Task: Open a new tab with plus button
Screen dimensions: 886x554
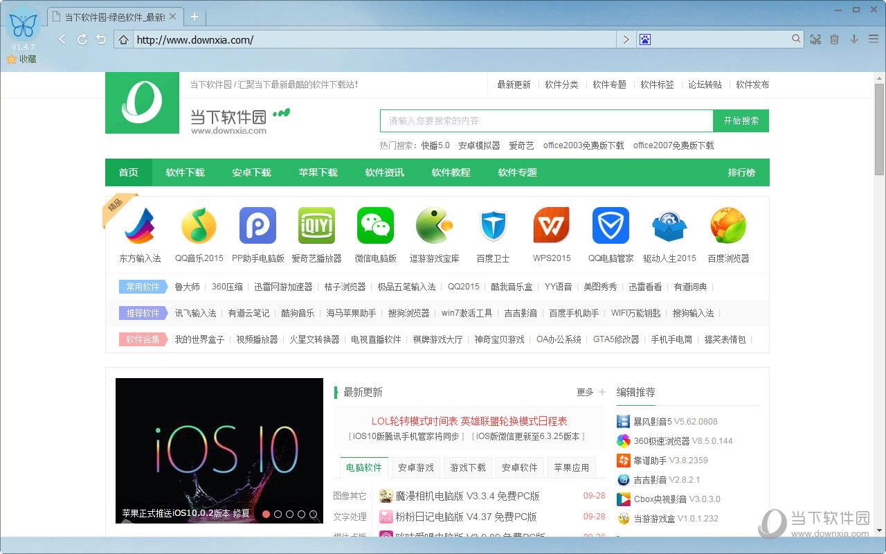Action: click(195, 17)
